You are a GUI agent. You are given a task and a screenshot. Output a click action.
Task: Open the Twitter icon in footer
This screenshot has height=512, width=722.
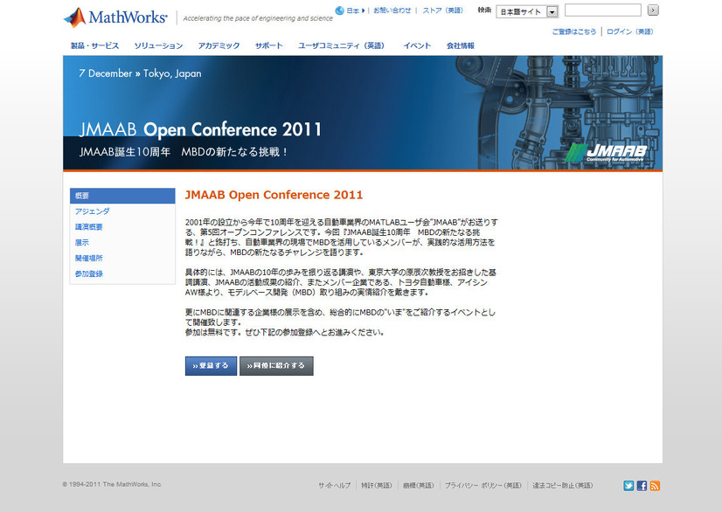(628, 486)
